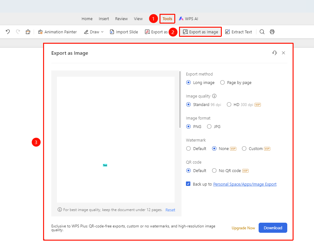This screenshot has width=314, height=251.
Task: Open Import Slide
Action: point(124,32)
